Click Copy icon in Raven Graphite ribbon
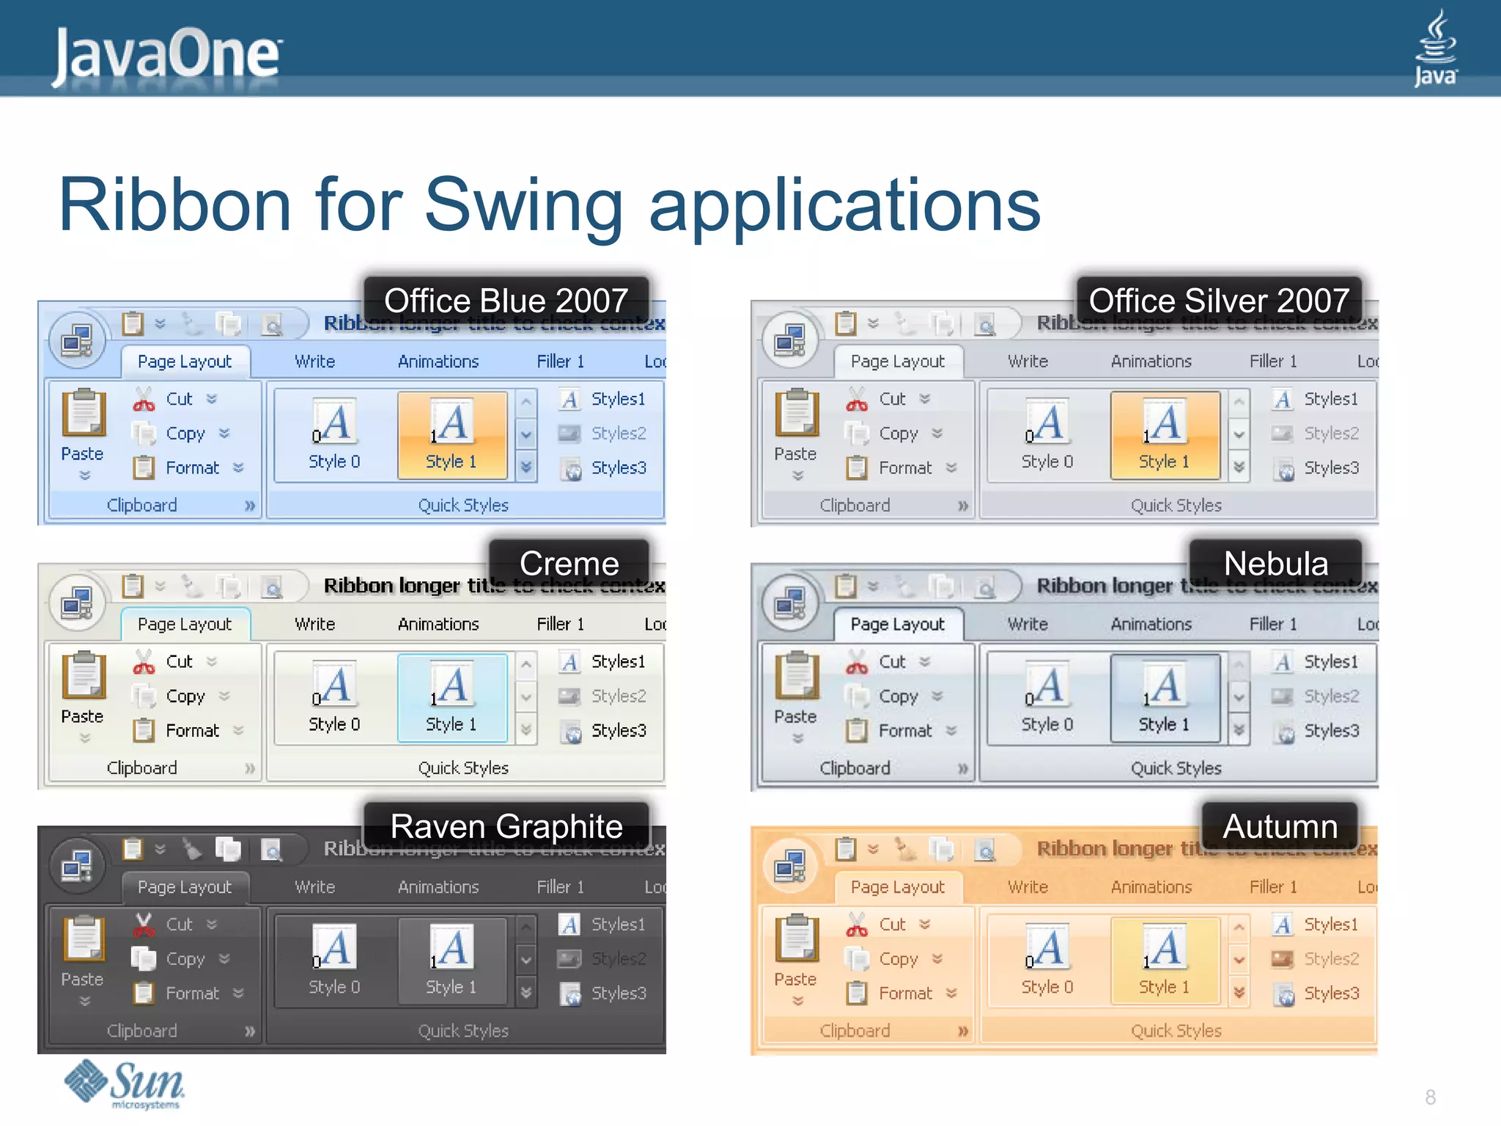Viewport: 1501px width, 1126px height. [x=144, y=958]
